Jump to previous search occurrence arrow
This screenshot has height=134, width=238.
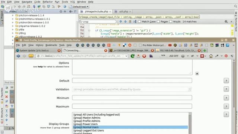pos(120,22)
